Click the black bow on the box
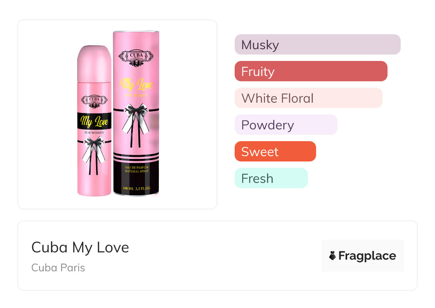 pyautogui.click(x=136, y=121)
